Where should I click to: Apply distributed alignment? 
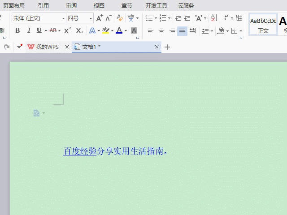coord(192,31)
